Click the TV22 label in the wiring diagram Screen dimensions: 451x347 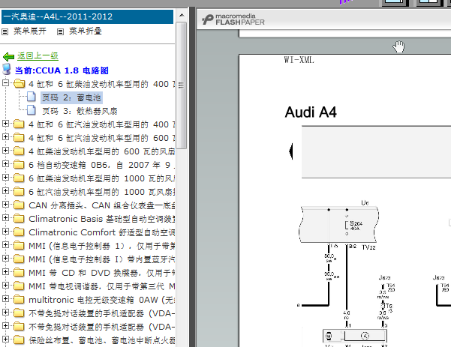pos(368,247)
